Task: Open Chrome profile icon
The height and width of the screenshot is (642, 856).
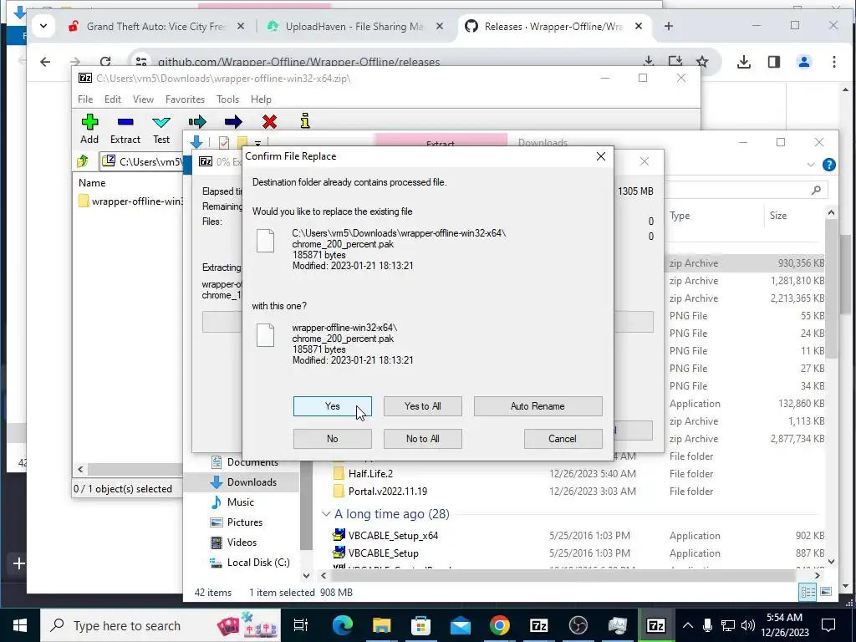Action: point(804,62)
